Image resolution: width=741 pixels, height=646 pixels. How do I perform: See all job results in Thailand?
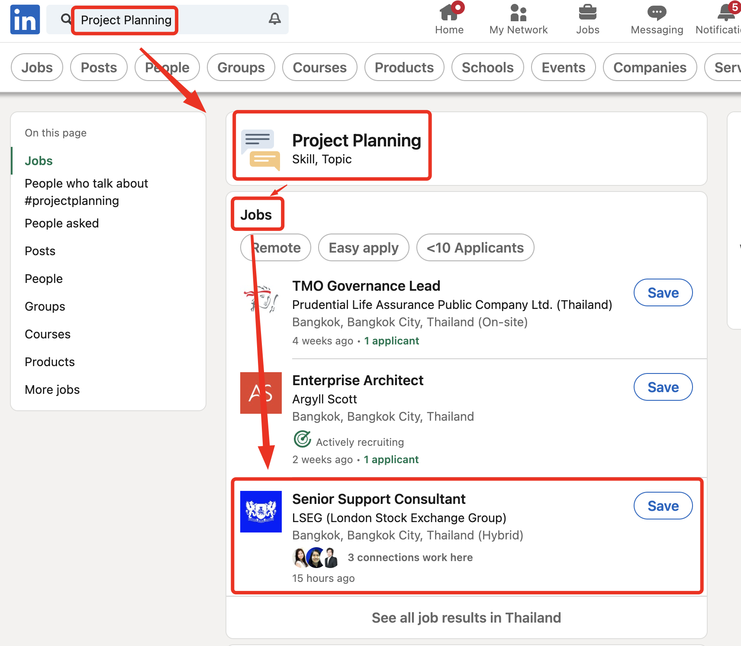pos(466,617)
